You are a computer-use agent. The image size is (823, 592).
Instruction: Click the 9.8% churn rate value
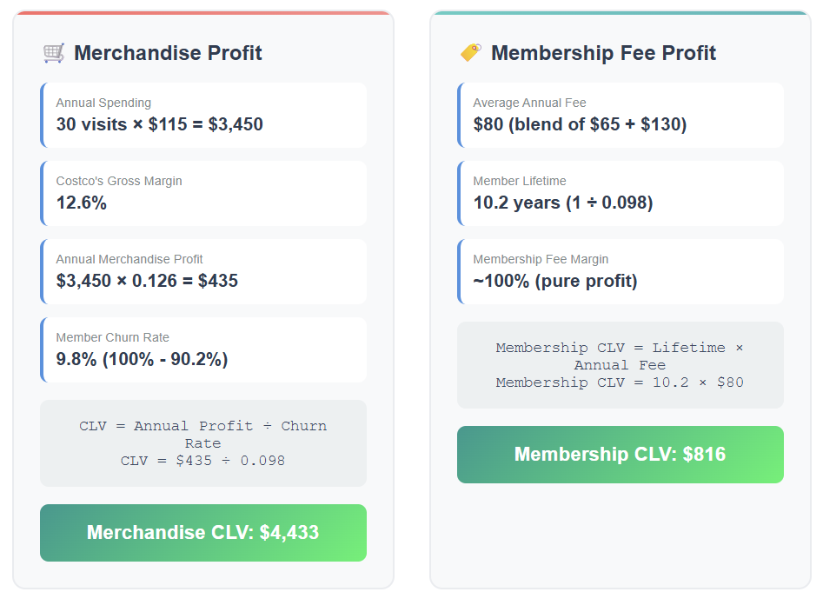(76, 359)
